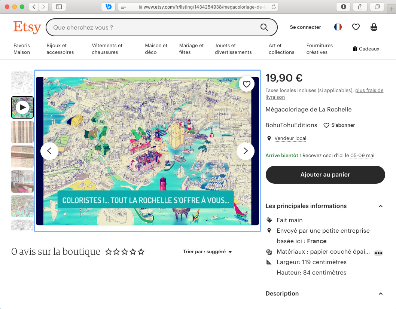
Task: Collapse the Description section
Action: [x=381, y=294]
